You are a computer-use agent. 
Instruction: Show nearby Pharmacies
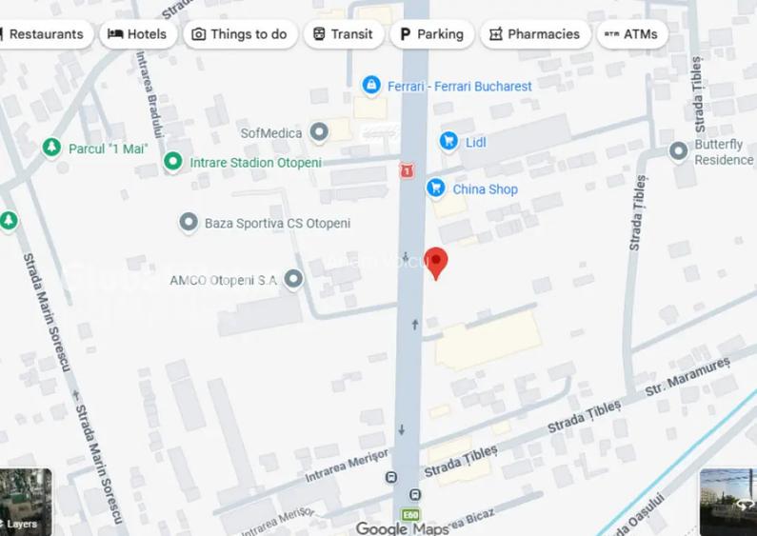coord(535,34)
